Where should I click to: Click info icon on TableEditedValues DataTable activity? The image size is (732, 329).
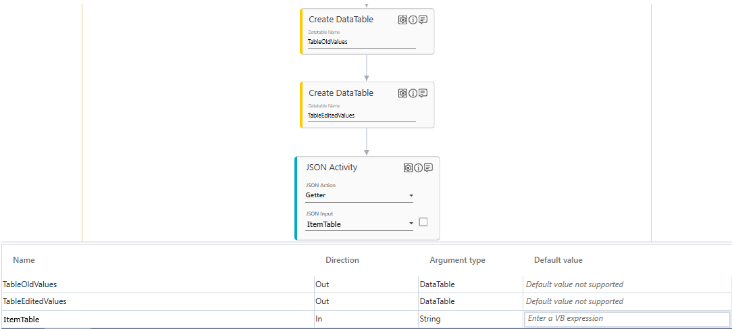pos(413,93)
